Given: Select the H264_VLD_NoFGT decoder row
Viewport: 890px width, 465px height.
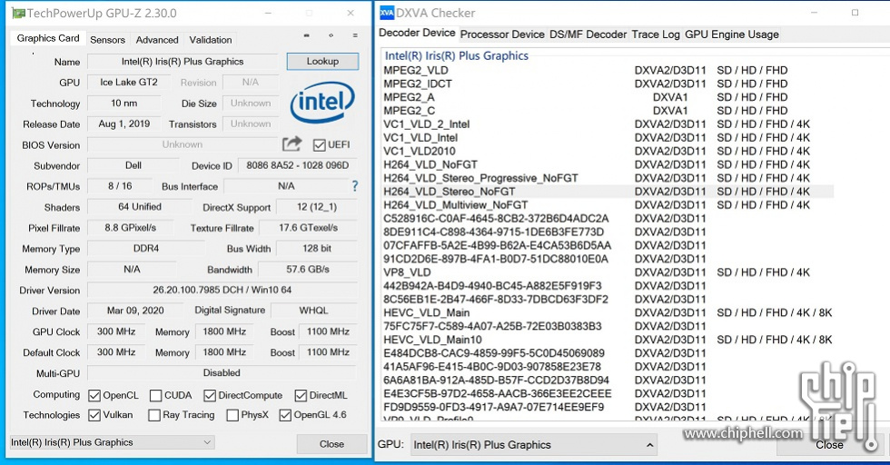Looking at the screenshot, I should pos(608,164).
